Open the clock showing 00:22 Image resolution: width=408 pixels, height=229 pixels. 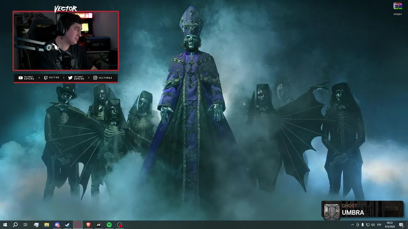pyautogui.click(x=390, y=225)
